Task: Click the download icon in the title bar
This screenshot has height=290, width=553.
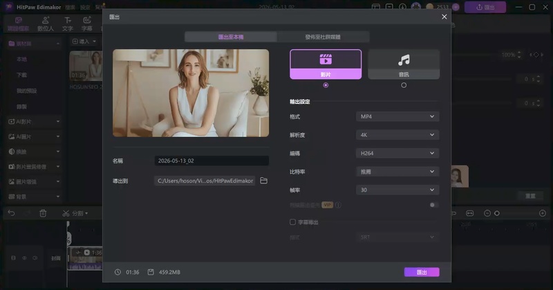Action: click(x=402, y=7)
